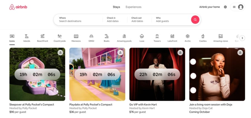Select the Islands category icon
Viewport: 251px width, 118px height.
(x=26, y=36)
